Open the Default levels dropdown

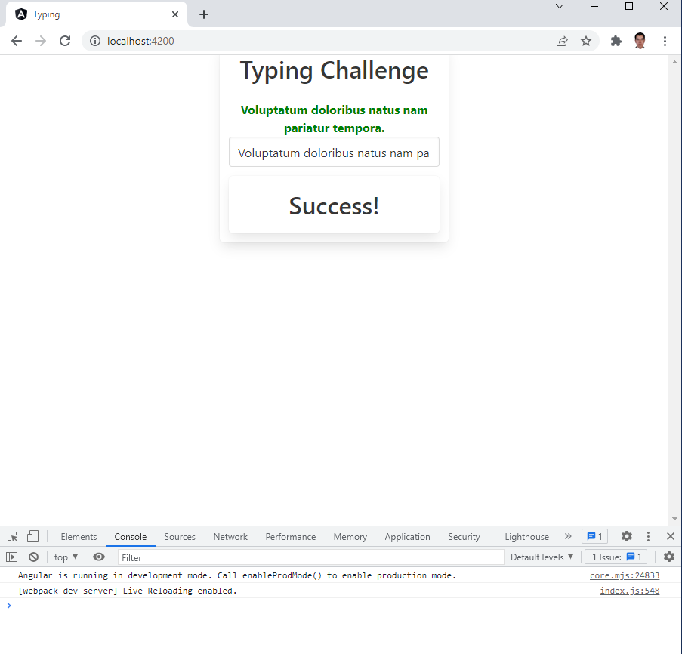[541, 557]
